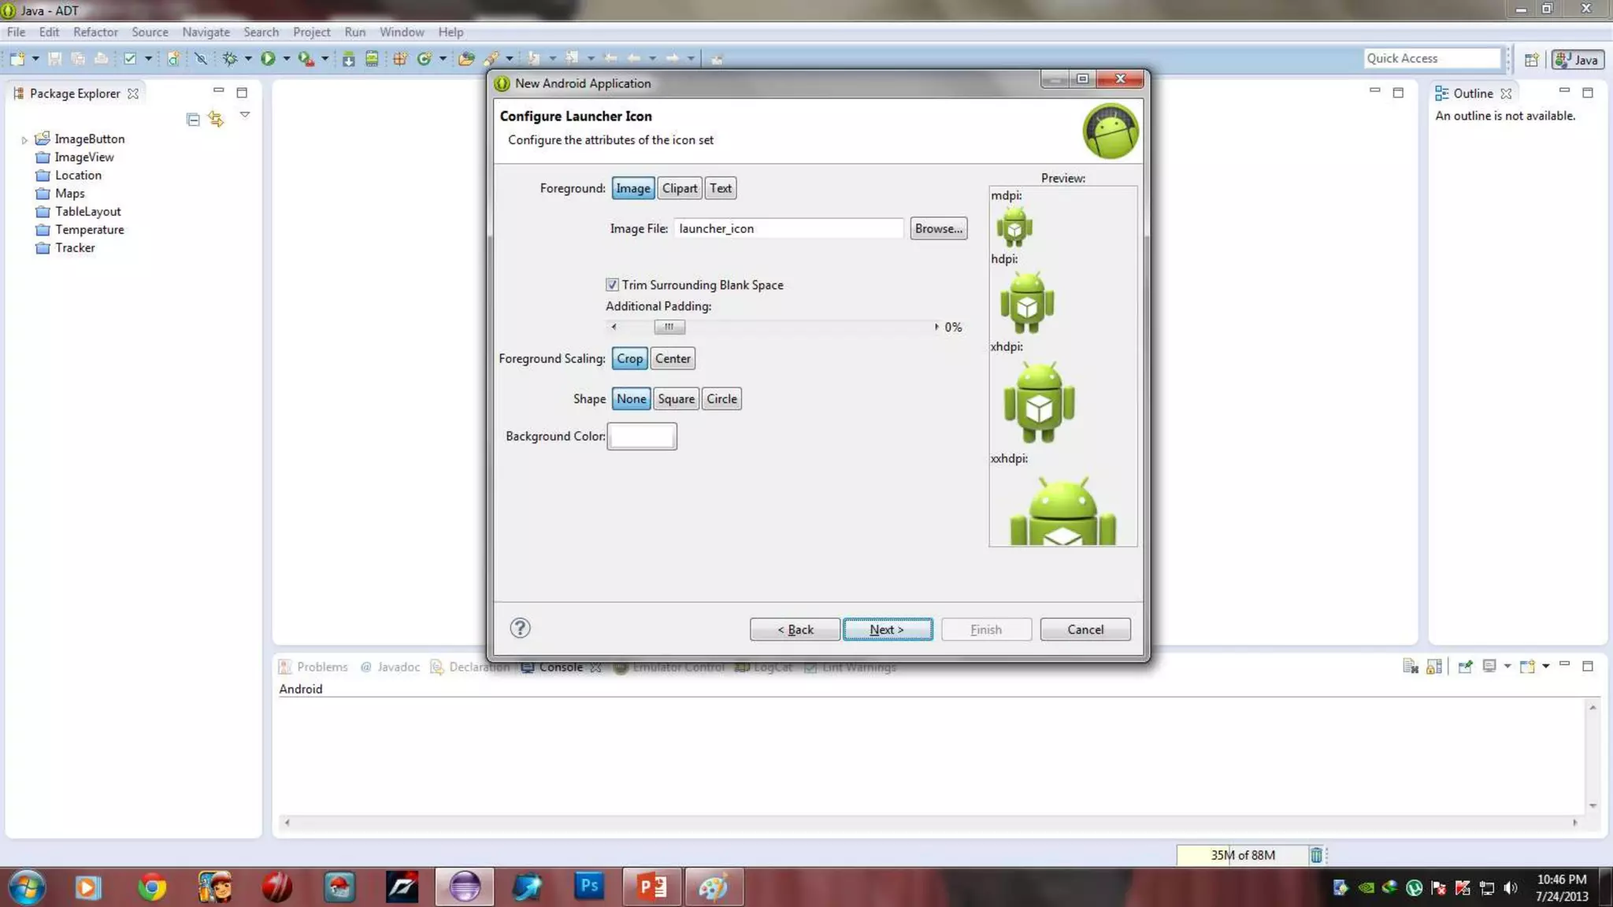Toggle Link with Editor in Package Explorer

tap(216, 119)
